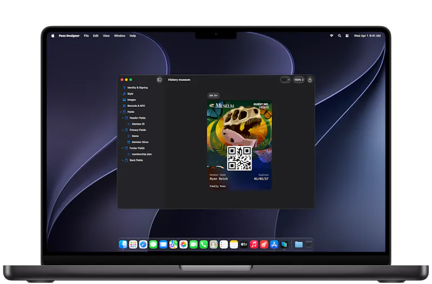Click the Wi-Fi status icon
The image size is (432, 284).
coord(332,36)
